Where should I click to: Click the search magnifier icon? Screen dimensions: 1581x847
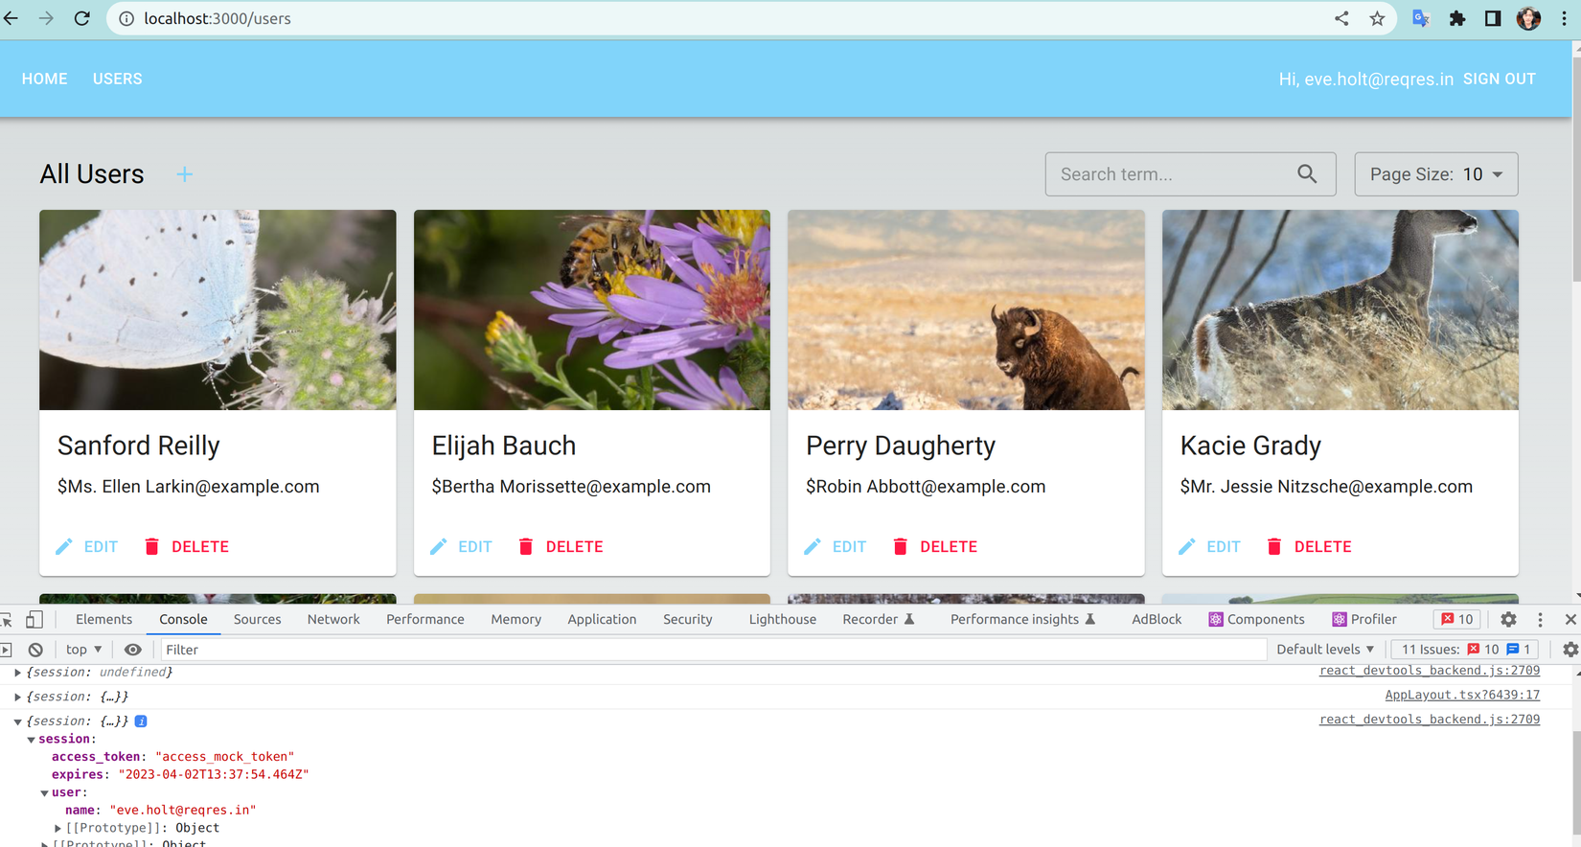1307,173
